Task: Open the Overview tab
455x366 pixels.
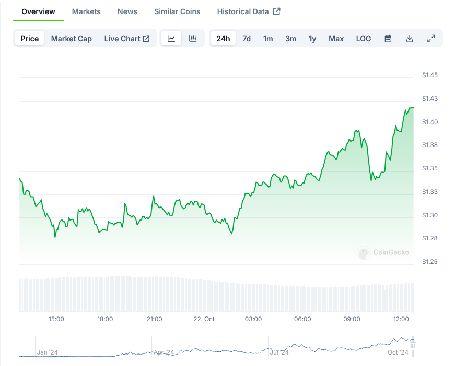Action: coord(38,11)
